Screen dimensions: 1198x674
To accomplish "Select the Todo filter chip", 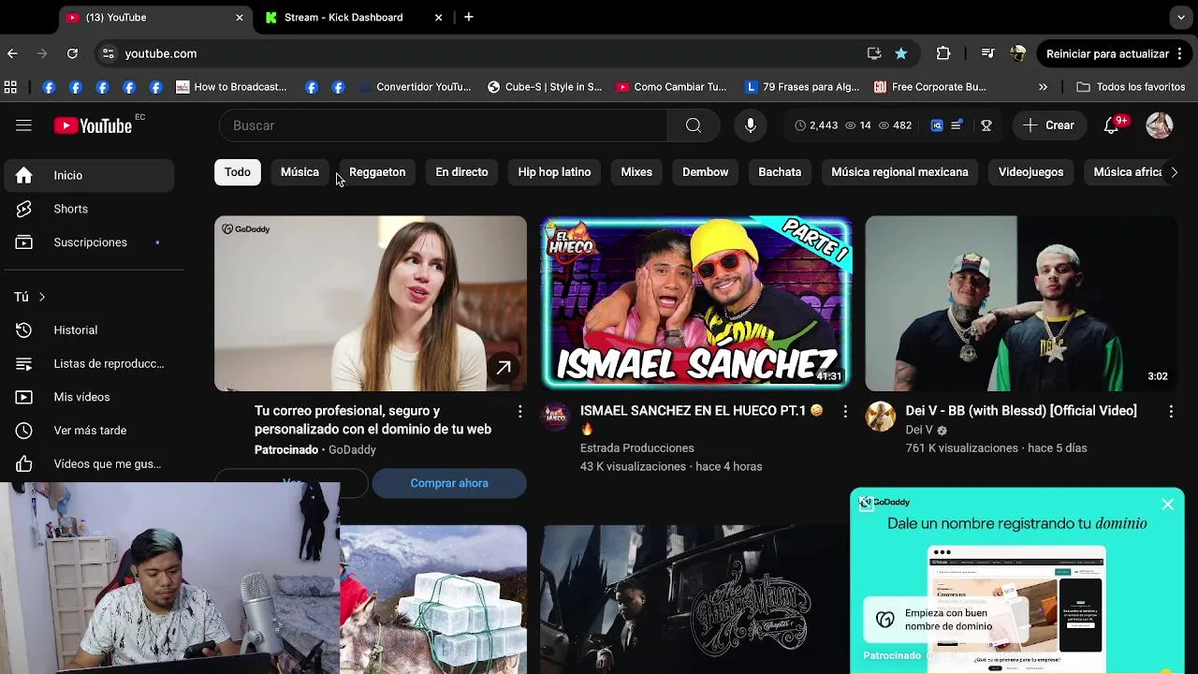I will [x=238, y=172].
